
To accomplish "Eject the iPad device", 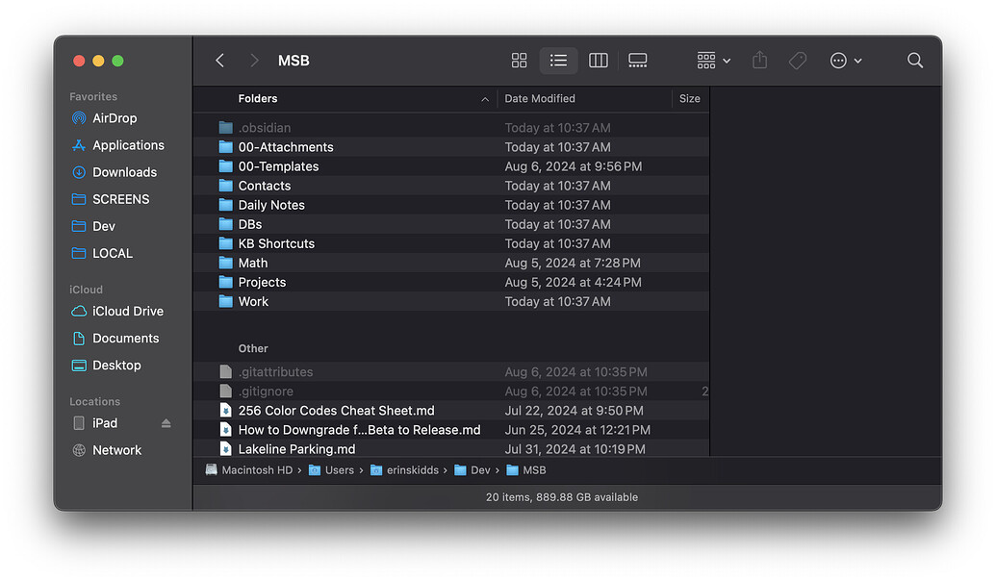I will click(166, 423).
